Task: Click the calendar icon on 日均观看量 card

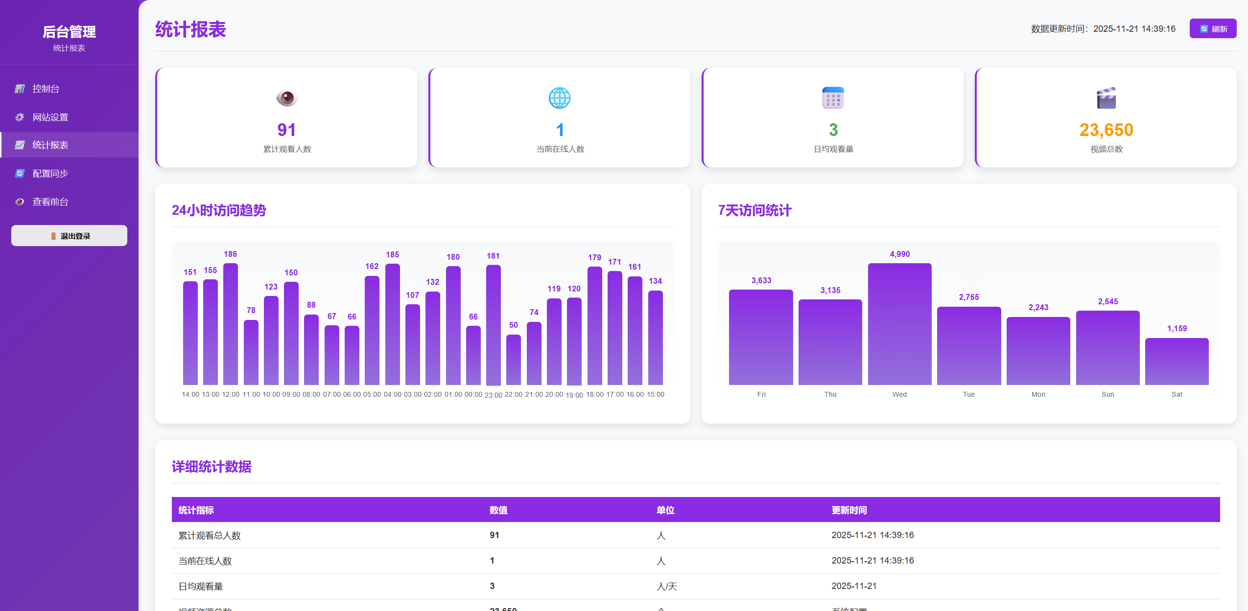Action: tap(833, 98)
